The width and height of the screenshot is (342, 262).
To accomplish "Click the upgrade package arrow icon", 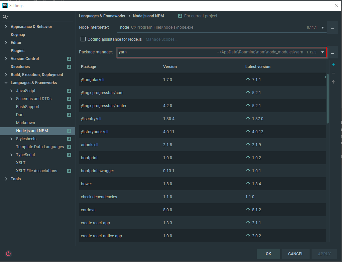I will coord(334,82).
